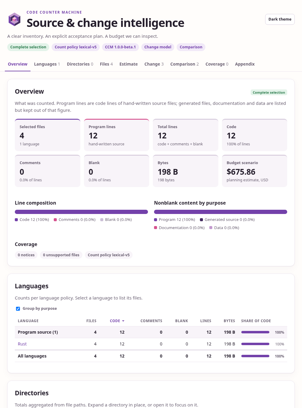Open the Appendix tab

[245, 64]
